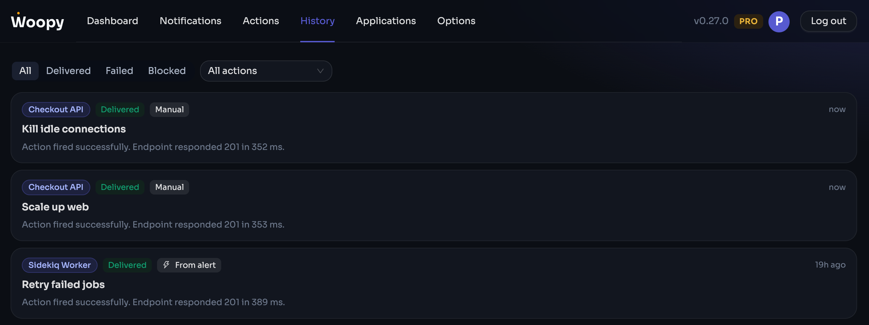Image resolution: width=869 pixels, height=325 pixels.
Task: Filter history by Failed
Action: (x=119, y=71)
